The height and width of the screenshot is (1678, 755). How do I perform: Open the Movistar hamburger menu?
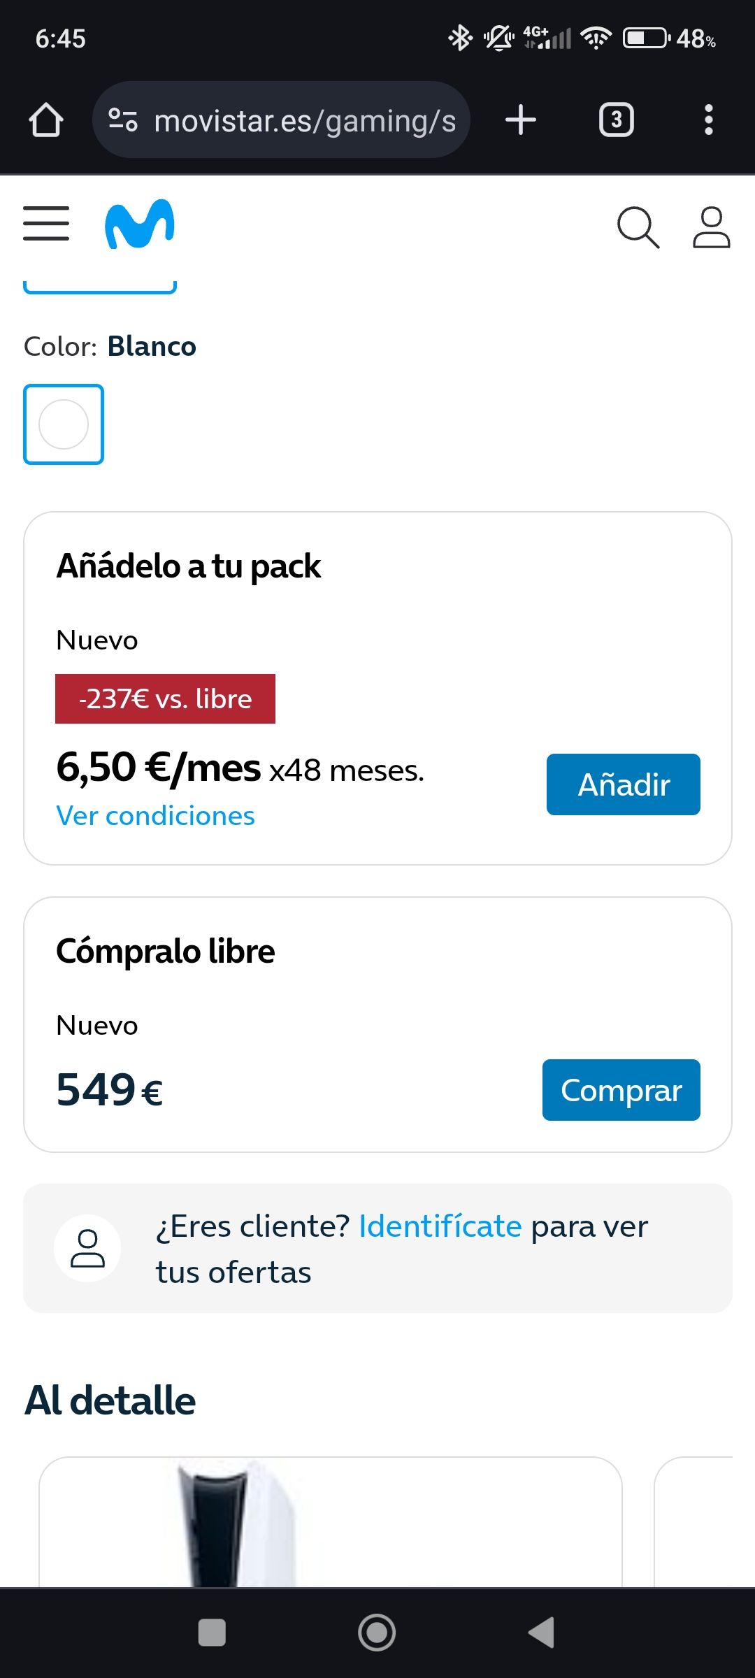(x=46, y=224)
